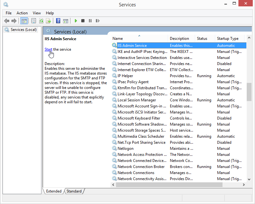Click gear icon next to IIS Admin Service
Screen dimensions: 255x204
[114, 45]
